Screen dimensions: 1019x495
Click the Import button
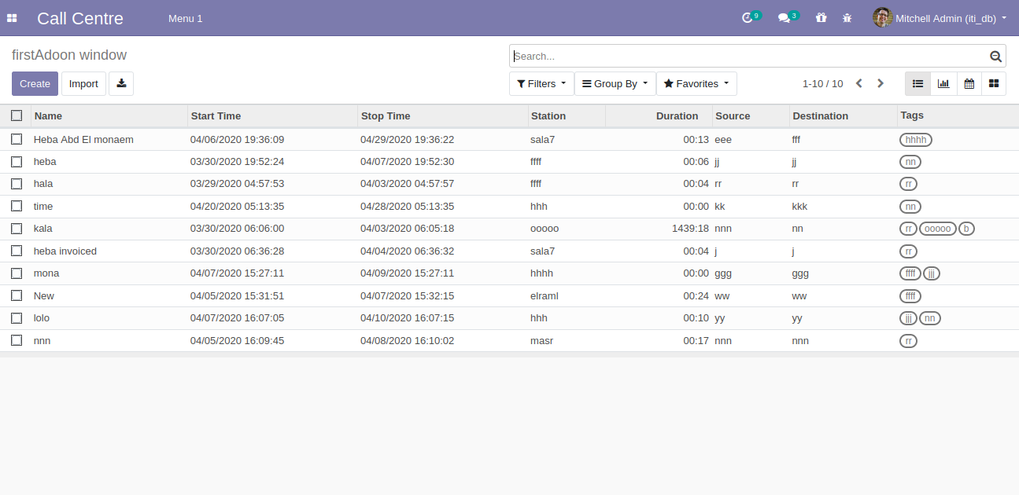click(83, 82)
